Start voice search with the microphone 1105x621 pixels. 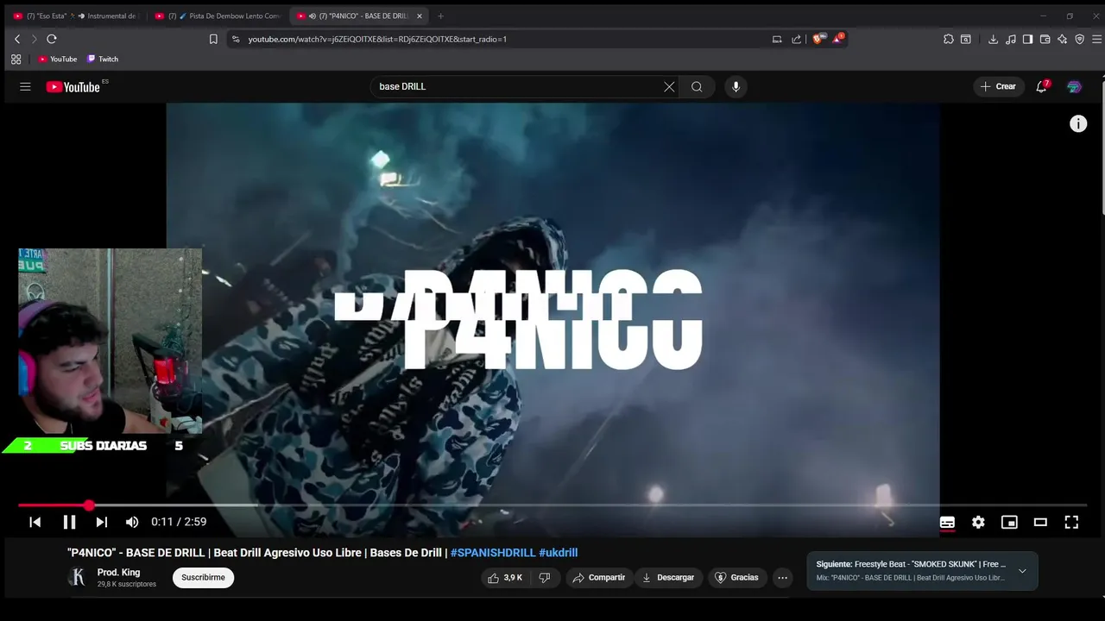tap(736, 86)
